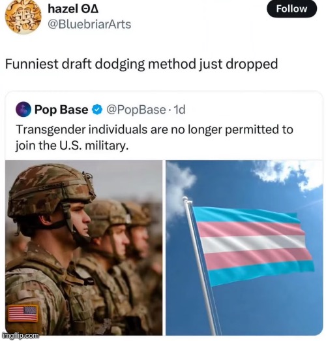Click the imgflip.com watermark
Image resolution: width=326 pixels, height=341 pixels.
pos(20,335)
